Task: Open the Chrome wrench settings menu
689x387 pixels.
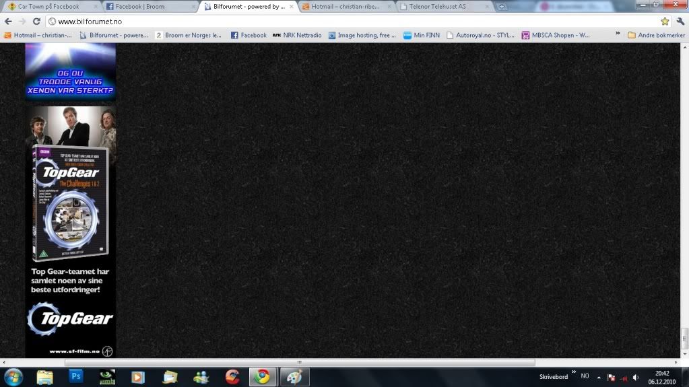Action: tap(679, 22)
